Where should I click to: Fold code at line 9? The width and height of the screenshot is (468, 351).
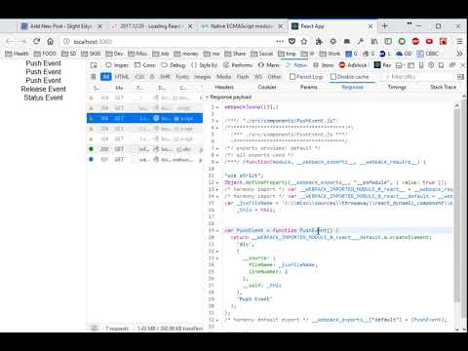[217, 162]
